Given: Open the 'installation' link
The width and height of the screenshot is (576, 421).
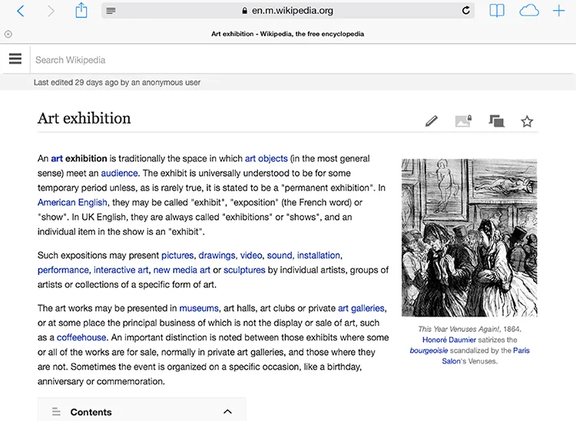Looking at the screenshot, I should (319, 255).
